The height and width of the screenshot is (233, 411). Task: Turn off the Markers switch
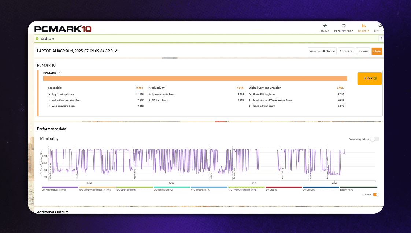(376, 195)
